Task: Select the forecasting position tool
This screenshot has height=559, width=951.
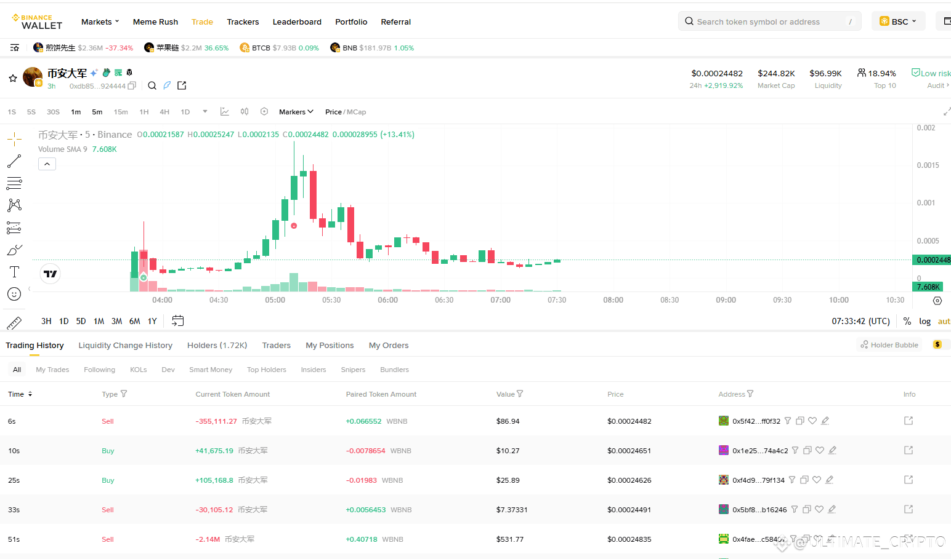Action: (14, 228)
